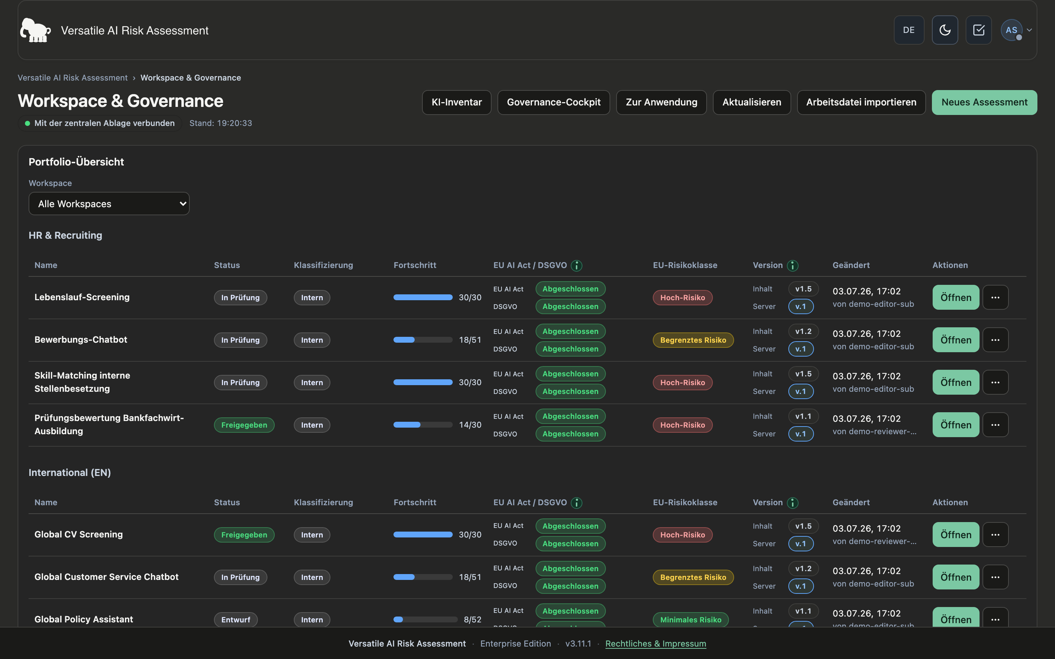This screenshot has width=1055, height=659.
Task: Click Freigegeben status of Global CV Screening
Action: 244,535
